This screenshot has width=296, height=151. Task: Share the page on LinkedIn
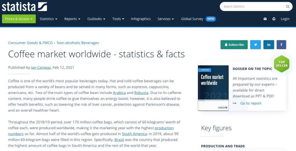tap(269, 45)
